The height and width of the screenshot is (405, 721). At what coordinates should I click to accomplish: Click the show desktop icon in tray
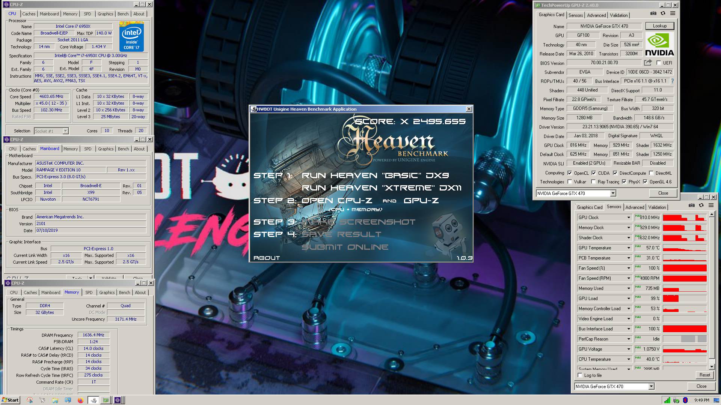coord(716,400)
